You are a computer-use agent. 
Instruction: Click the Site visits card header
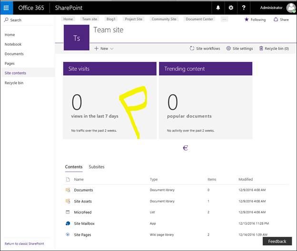pyautogui.click(x=110, y=69)
